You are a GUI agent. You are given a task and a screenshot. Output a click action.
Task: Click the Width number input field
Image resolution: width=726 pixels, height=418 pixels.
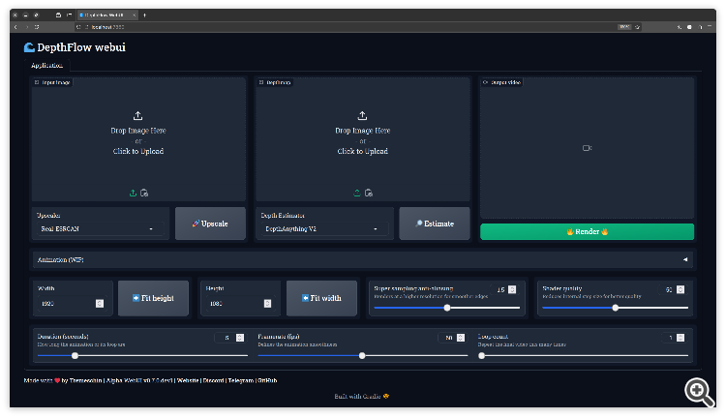point(72,304)
